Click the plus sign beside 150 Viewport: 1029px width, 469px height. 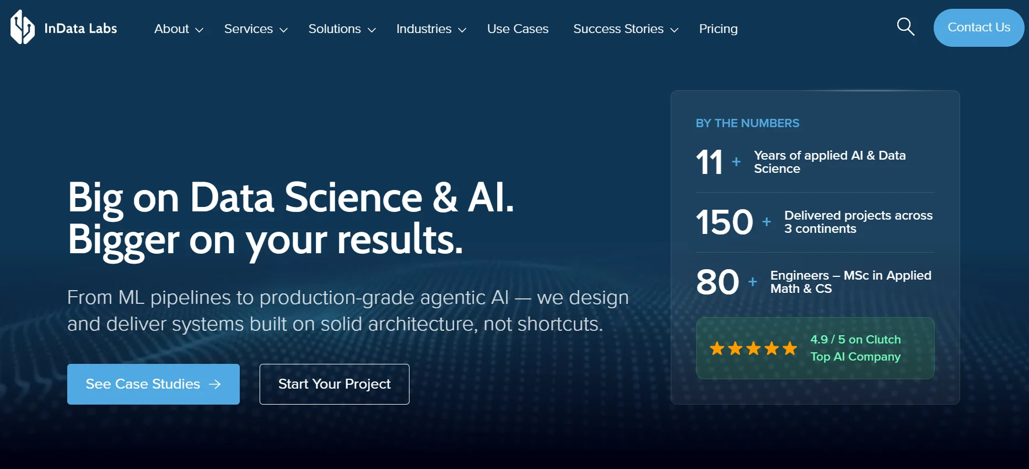pos(766,222)
